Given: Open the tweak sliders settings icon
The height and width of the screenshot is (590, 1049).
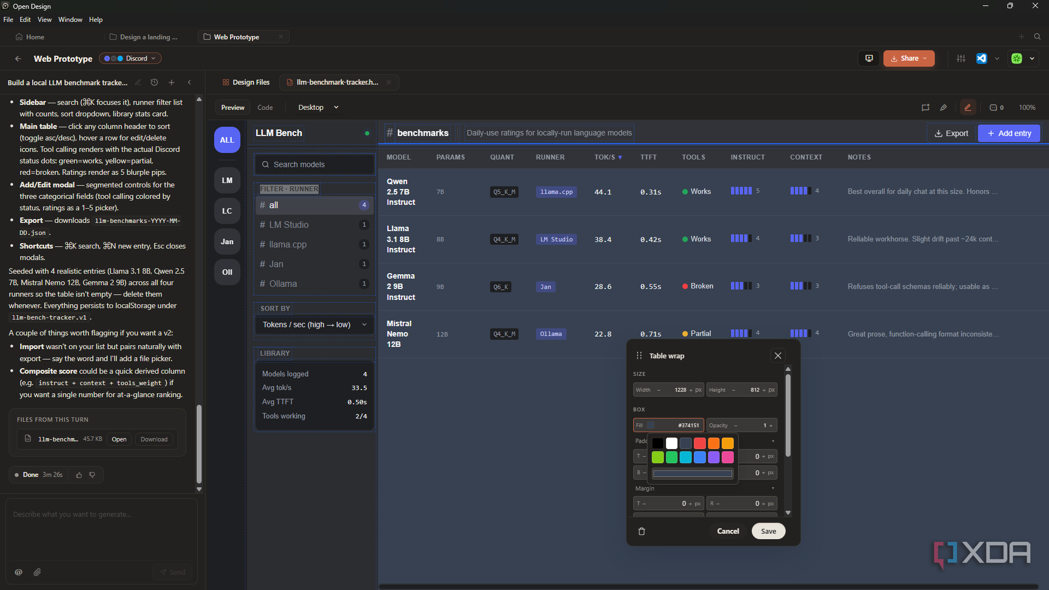Looking at the screenshot, I should click(961, 58).
